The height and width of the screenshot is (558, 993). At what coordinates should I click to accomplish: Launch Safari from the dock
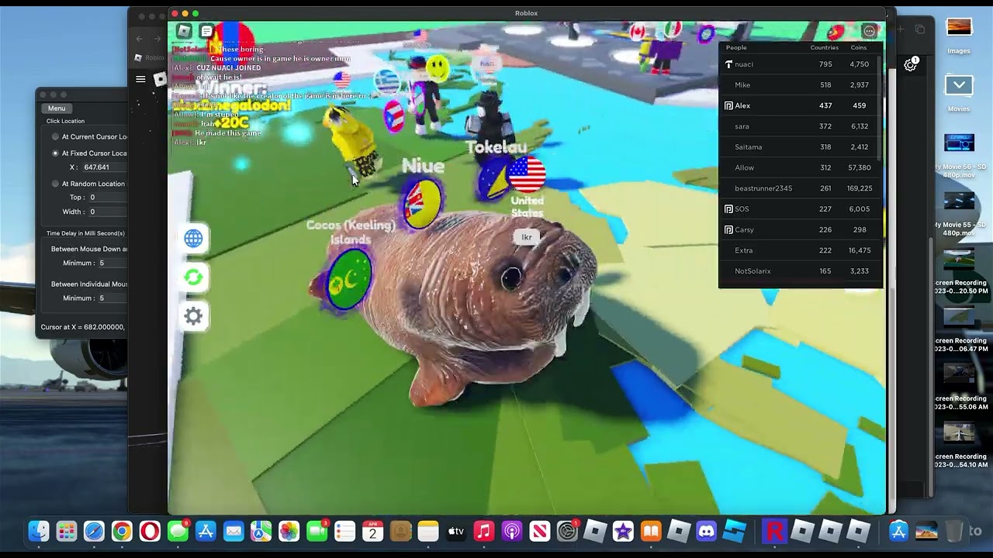pyautogui.click(x=94, y=531)
